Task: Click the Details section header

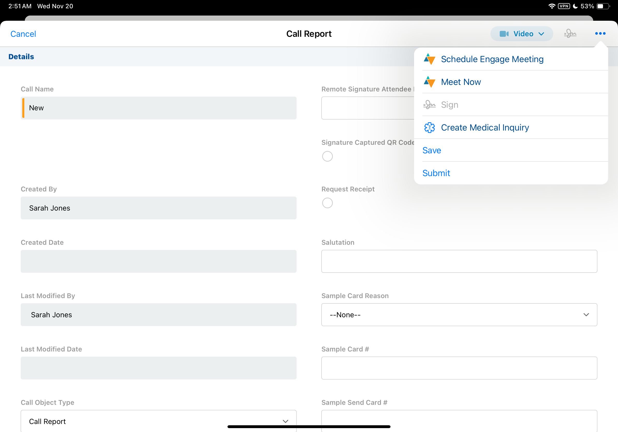Action: pyautogui.click(x=21, y=56)
